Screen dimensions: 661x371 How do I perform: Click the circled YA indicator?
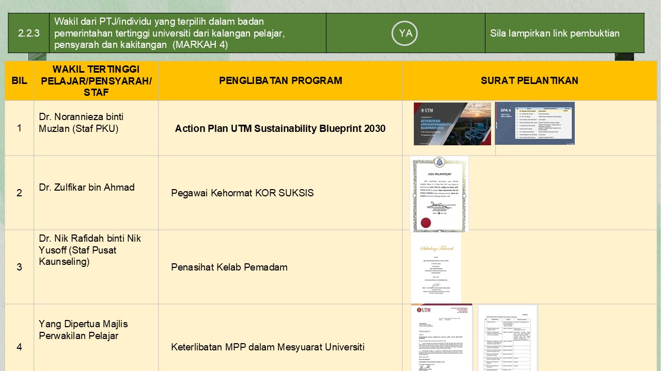[405, 33]
